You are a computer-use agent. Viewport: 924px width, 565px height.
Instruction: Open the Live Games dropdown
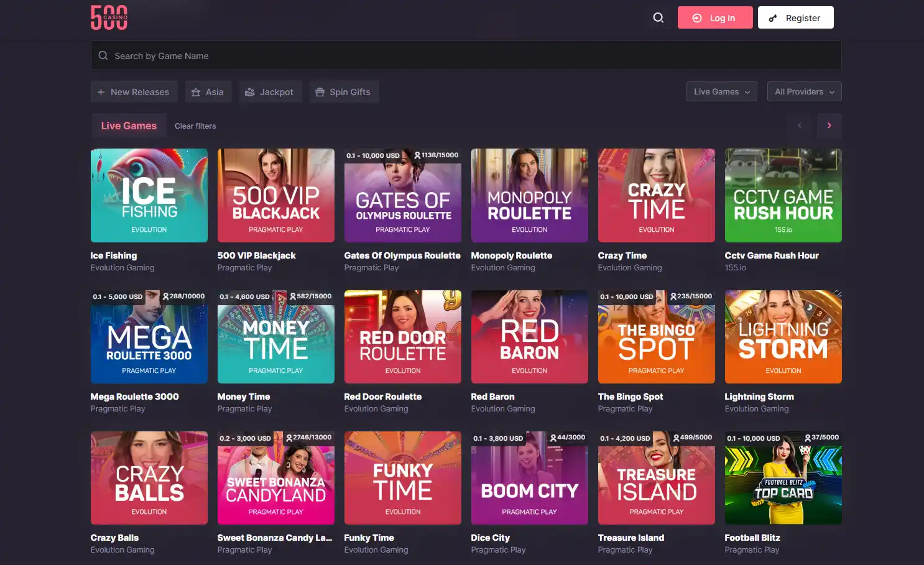coord(721,91)
